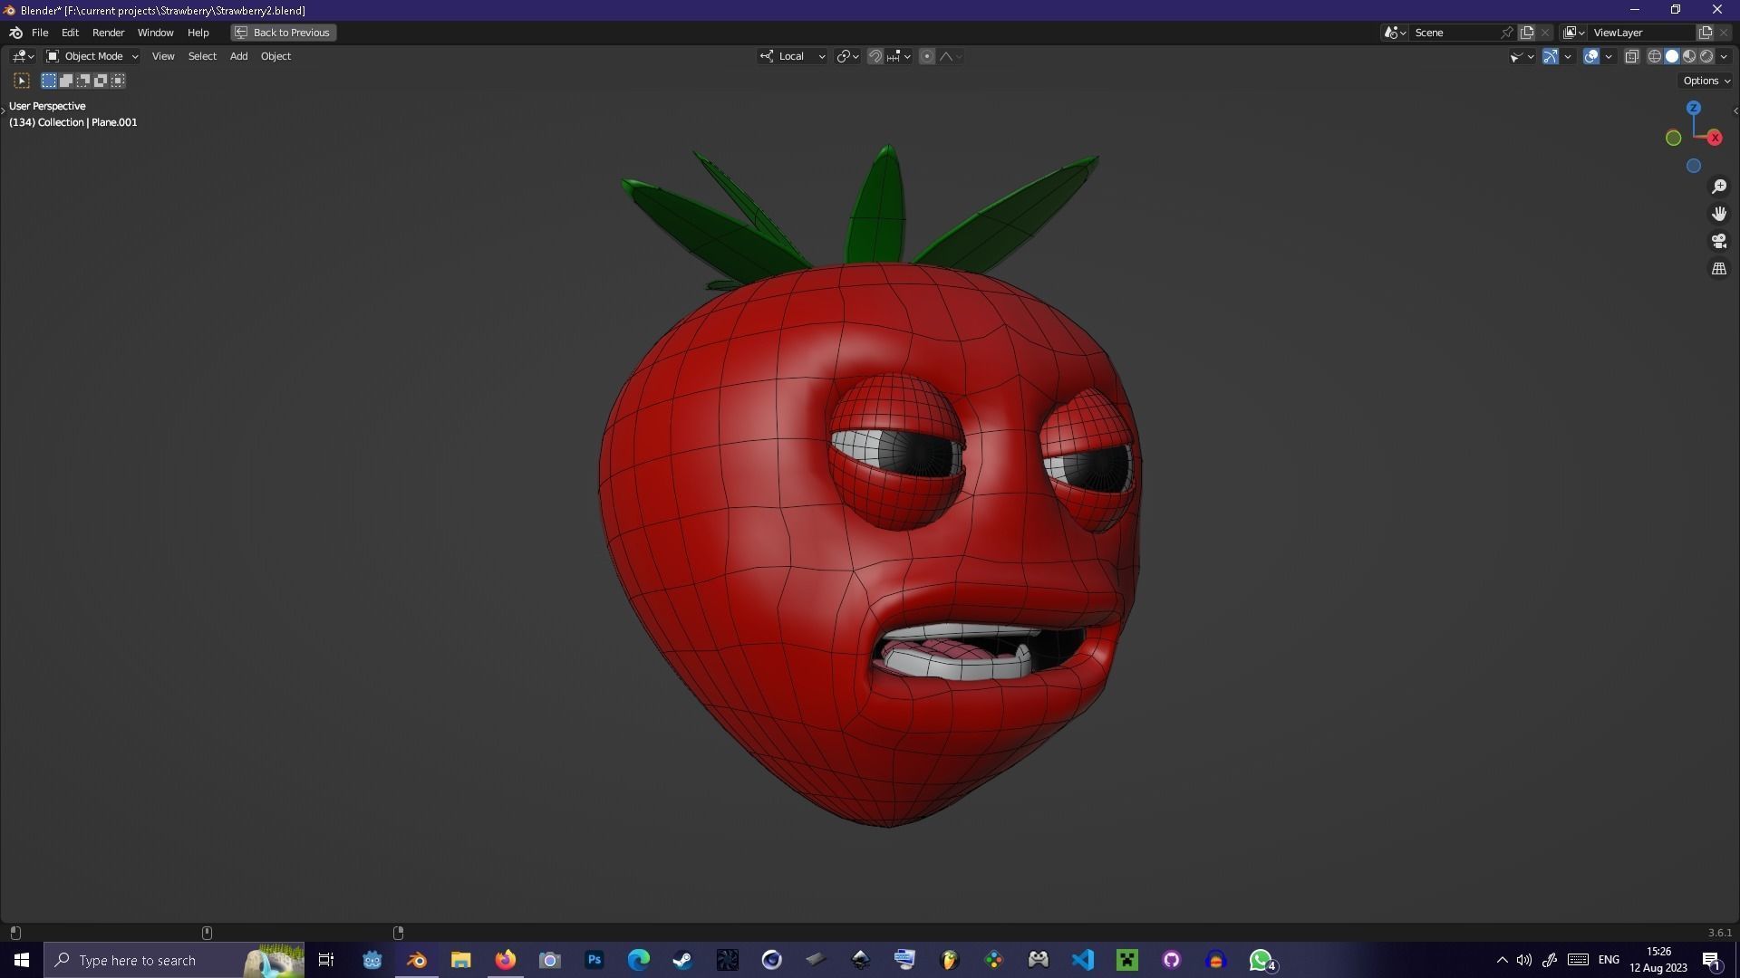This screenshot has height=978, width=1740.
Task: Activate the camera view icon
Action: 1719,241
